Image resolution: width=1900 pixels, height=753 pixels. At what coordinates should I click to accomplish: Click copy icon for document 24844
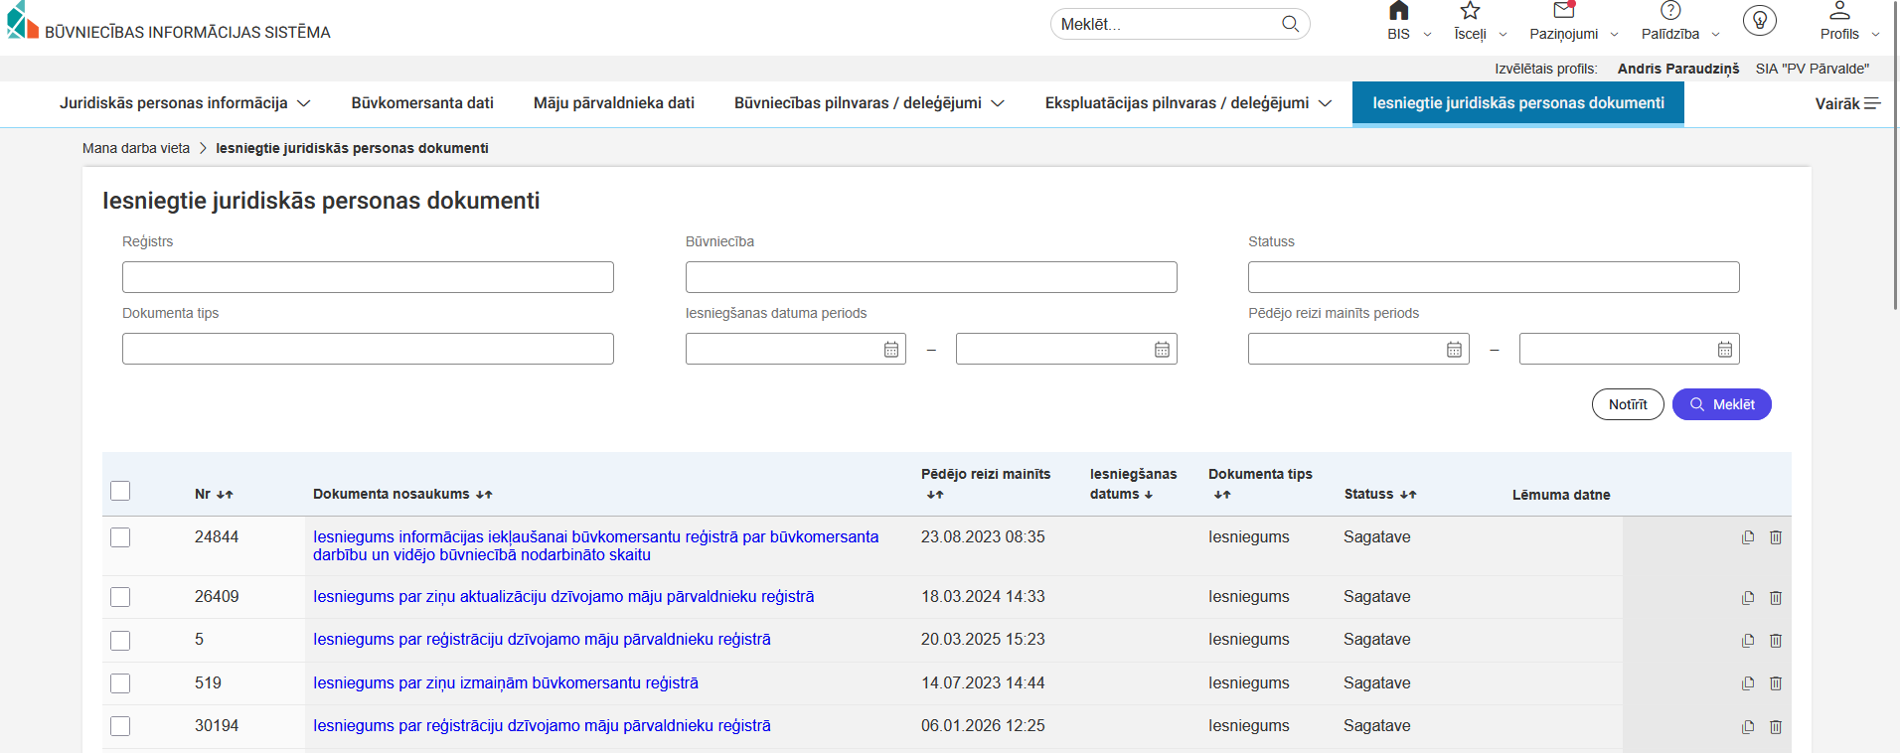point(1748,537)
